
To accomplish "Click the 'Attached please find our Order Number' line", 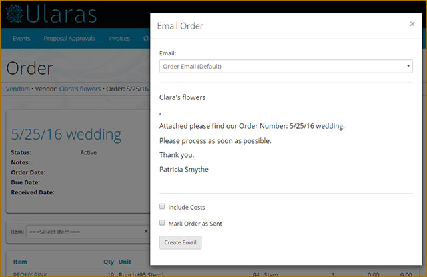I will [x=252, y=126].
